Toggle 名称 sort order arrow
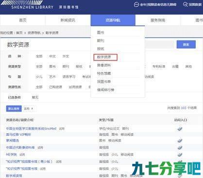Viewport: 203px width, 178px height. click(x=32, y=108)
